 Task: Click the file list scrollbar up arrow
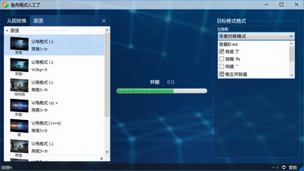click(x=107, y=30)
